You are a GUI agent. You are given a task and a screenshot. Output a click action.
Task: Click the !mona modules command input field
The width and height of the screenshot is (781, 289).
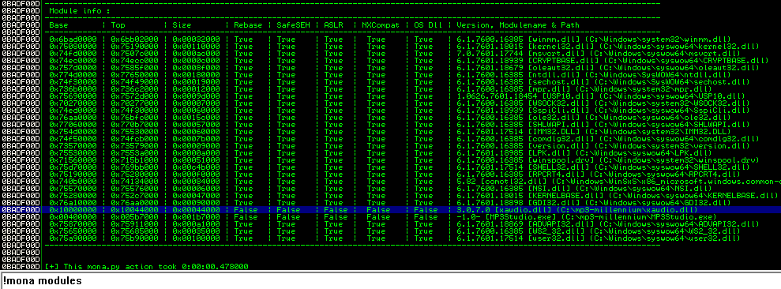coord(390,281)
